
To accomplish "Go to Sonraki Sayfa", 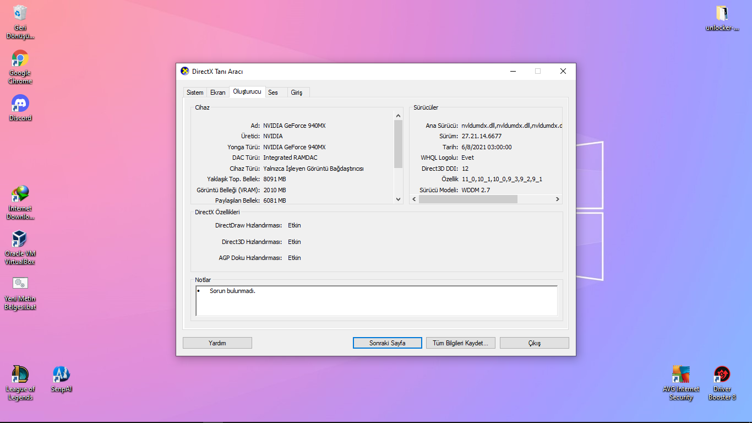I will click(x=388, y=343).
